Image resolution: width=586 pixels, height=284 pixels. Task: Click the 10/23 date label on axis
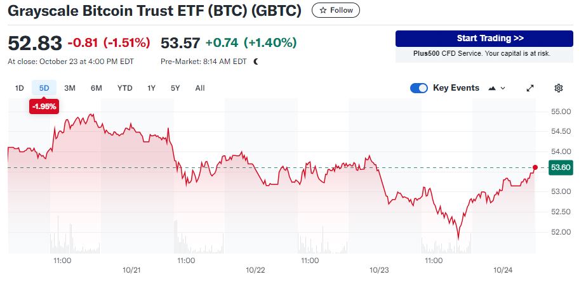click(379, 270)
